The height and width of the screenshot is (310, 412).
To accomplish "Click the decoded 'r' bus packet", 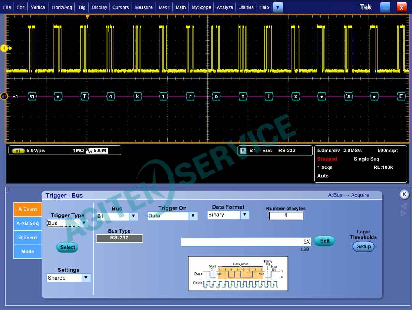I will 190,97.
